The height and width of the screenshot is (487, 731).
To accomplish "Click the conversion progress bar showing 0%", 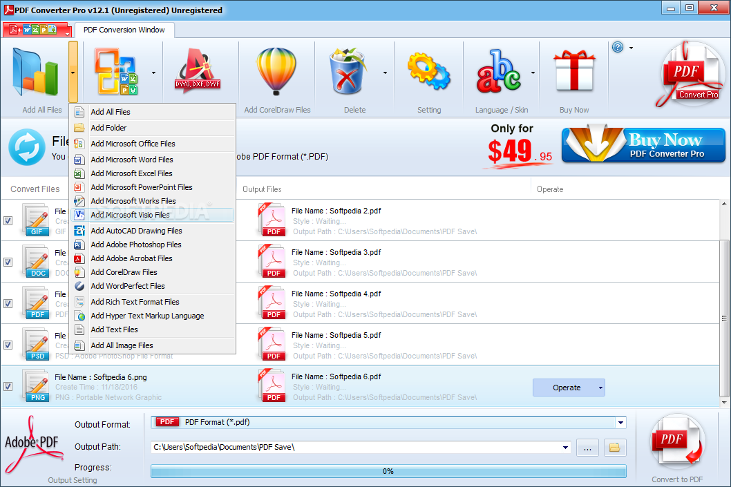I will 388,471.
